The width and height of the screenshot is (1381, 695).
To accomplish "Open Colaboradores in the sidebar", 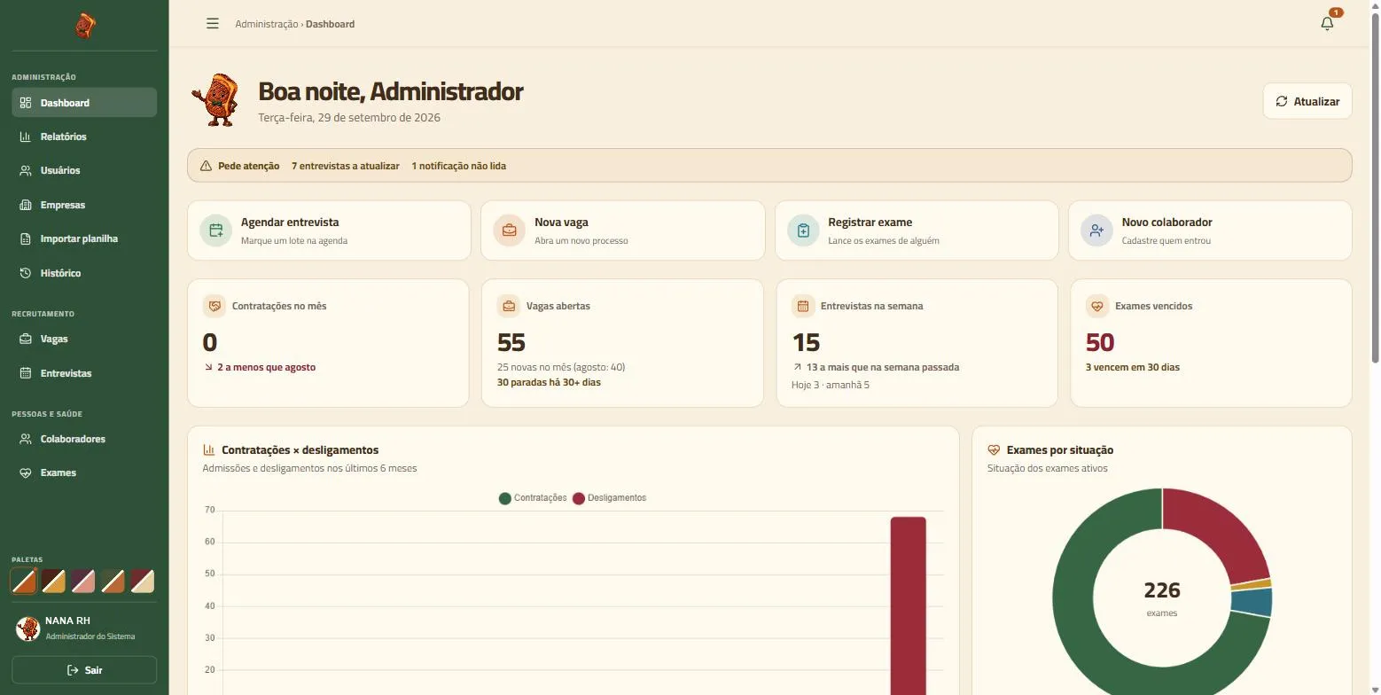I will (84, 439).
